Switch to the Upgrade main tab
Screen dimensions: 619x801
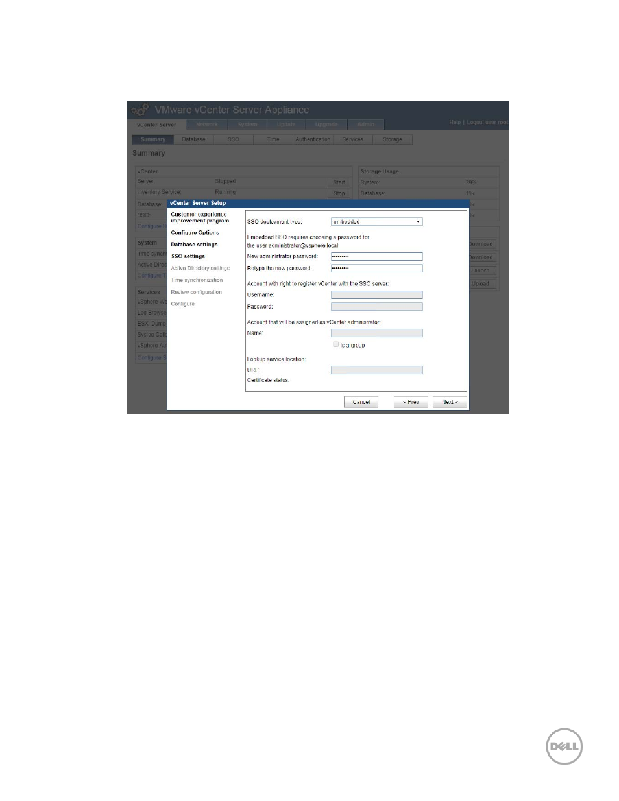[x=326, y=125]
